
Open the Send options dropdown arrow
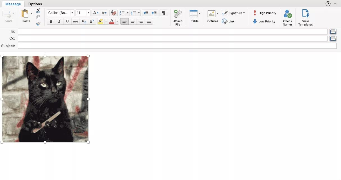(13, 13)
